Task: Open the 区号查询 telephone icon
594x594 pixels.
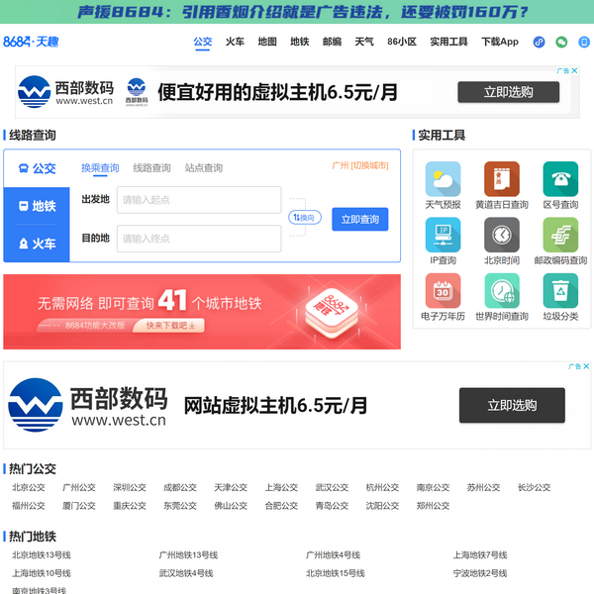Action: click(x=560, y=179)
